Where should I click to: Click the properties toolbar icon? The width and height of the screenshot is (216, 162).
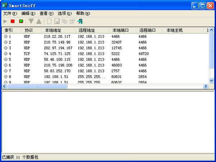(x=72, y=21)
